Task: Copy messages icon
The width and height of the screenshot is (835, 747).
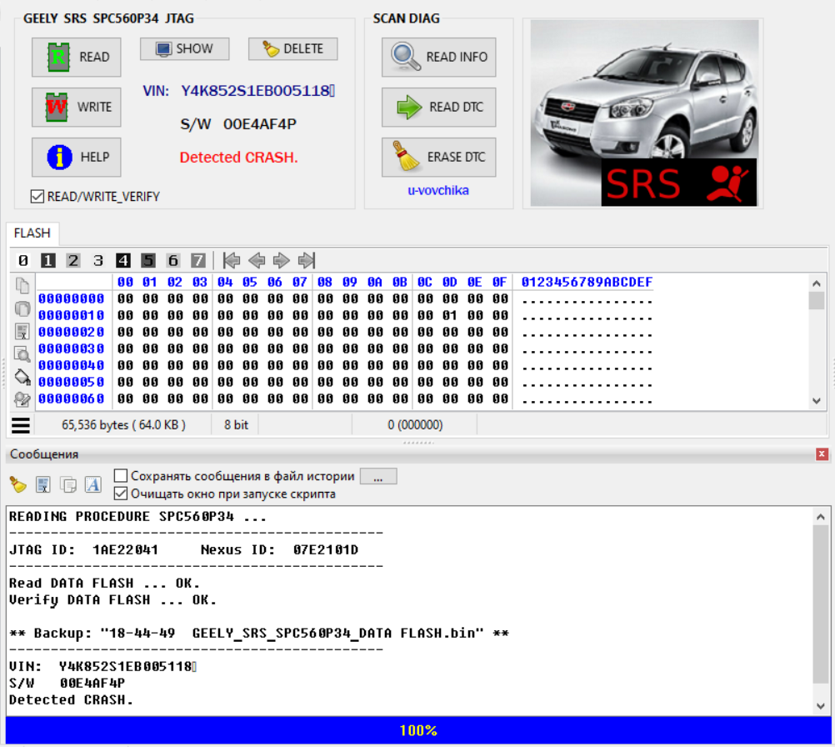Action: (x=68, y=485)
